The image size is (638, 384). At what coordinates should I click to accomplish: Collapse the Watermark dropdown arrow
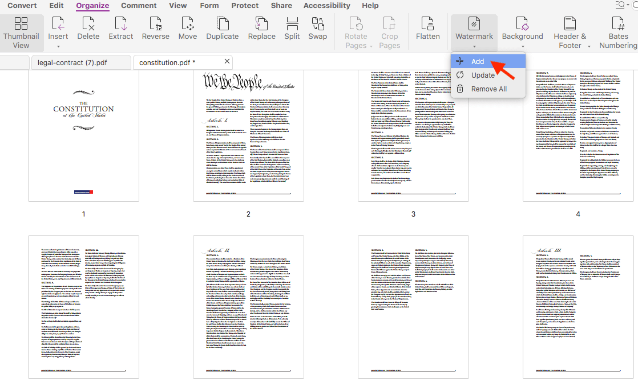coord(474,46)
